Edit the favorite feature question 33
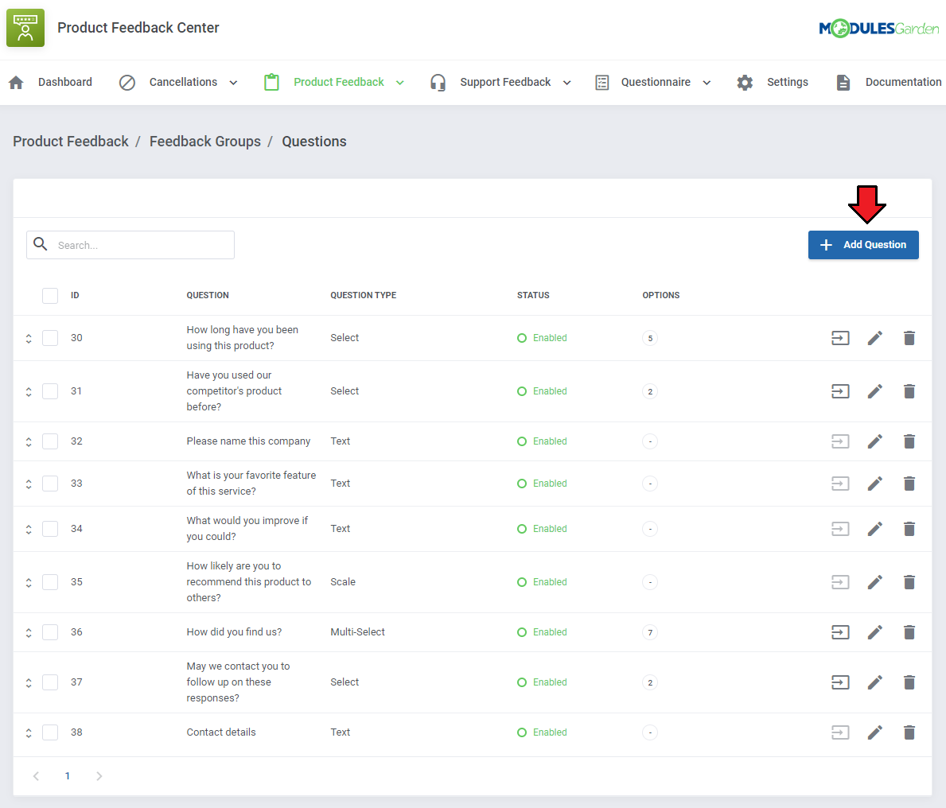The width and height of the screenshot is (946, 808). 875,484
